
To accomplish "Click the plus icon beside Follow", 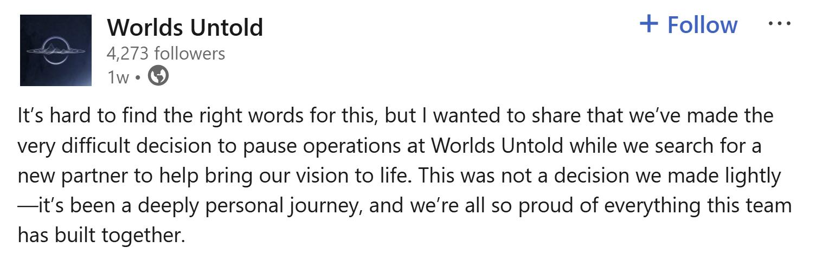I will click(x=649, y=24).
